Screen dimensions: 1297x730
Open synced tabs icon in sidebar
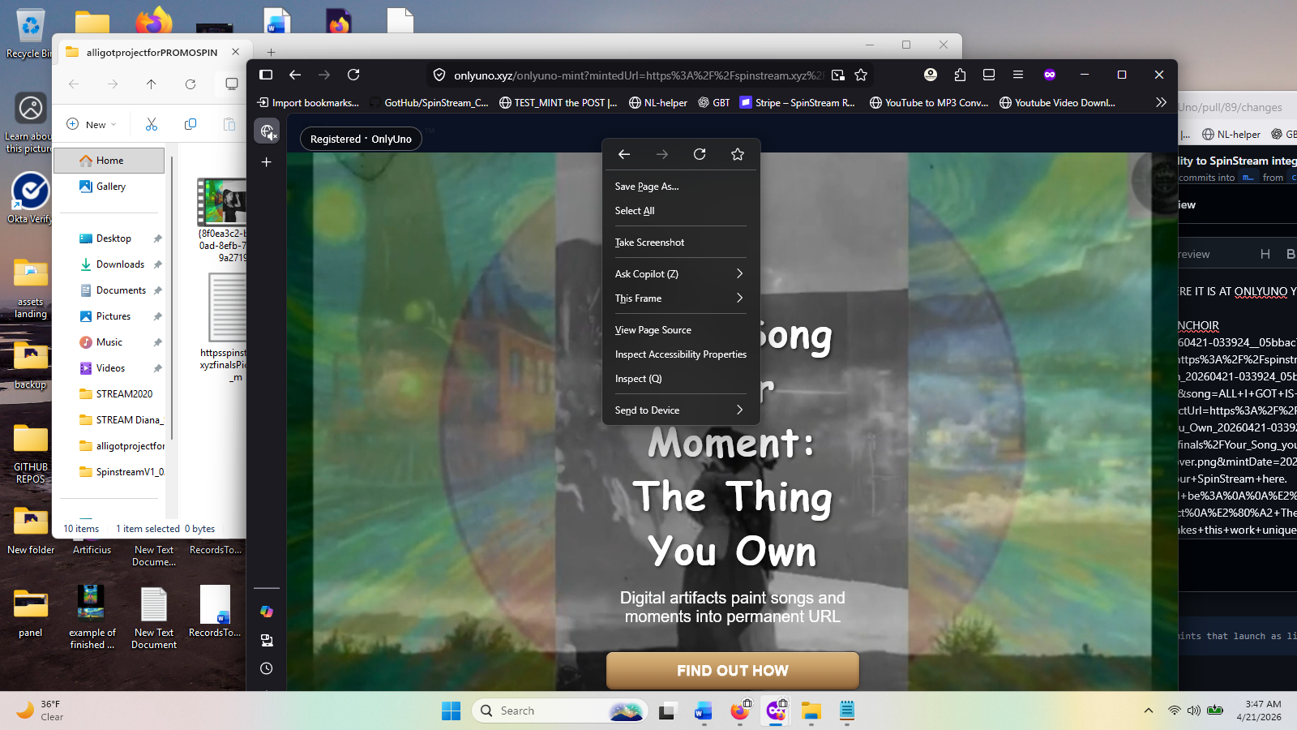coord(266,640)
